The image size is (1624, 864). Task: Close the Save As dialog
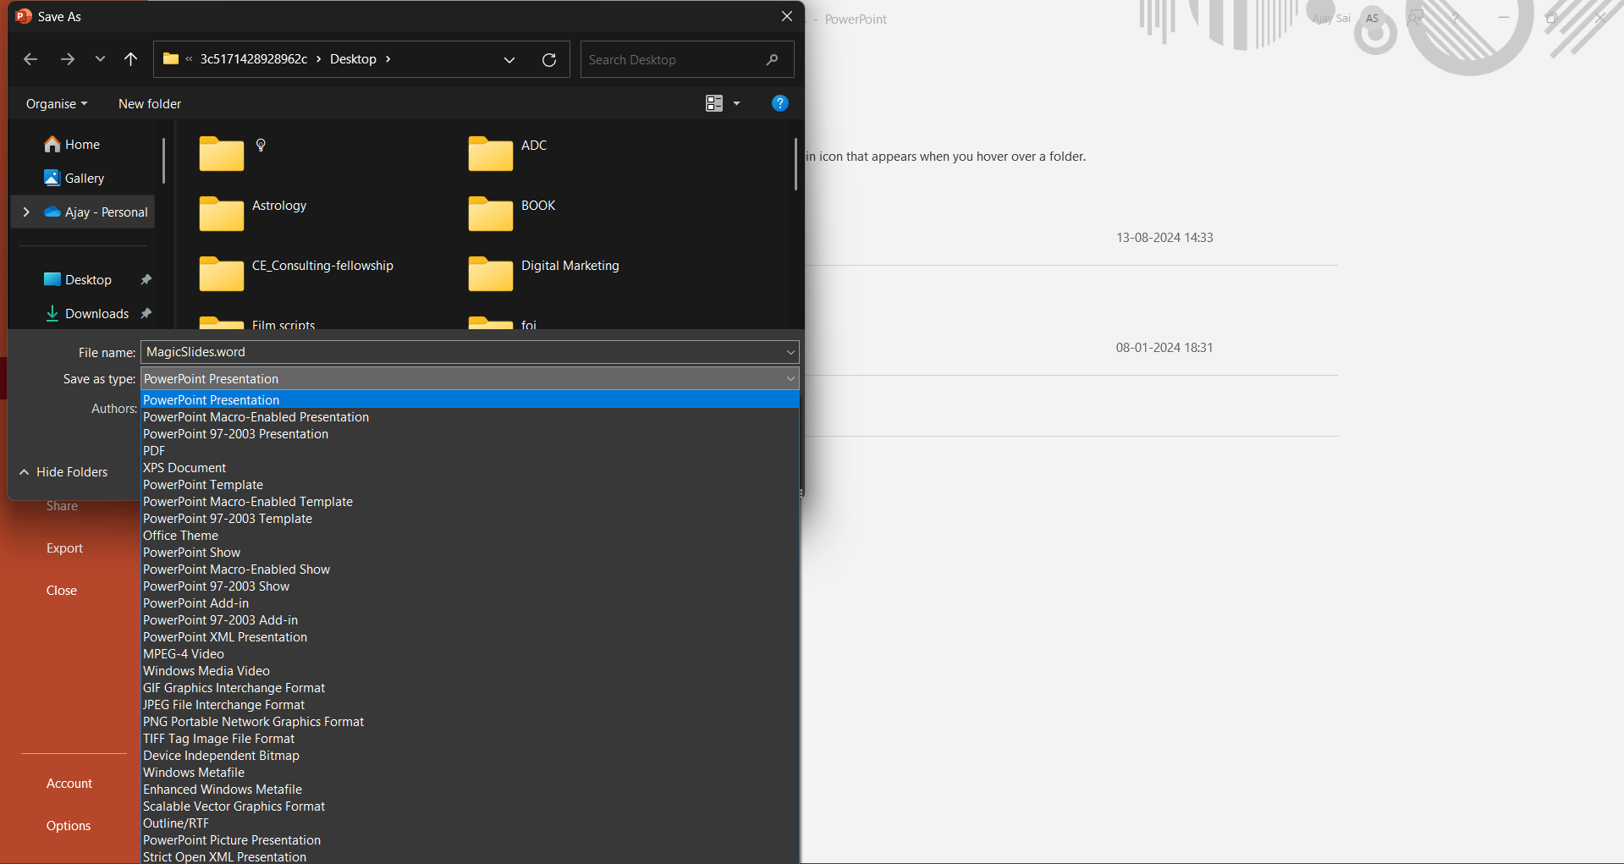[787, 16]
